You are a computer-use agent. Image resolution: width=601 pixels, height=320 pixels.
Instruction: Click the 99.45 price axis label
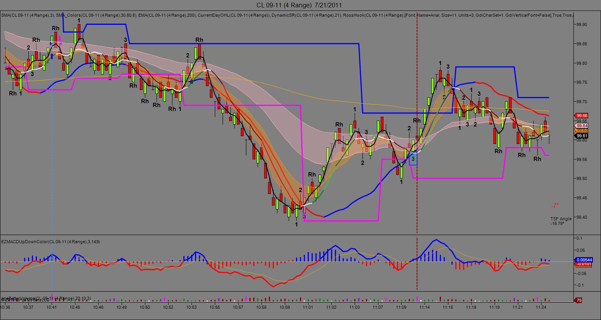pos(582,198)
